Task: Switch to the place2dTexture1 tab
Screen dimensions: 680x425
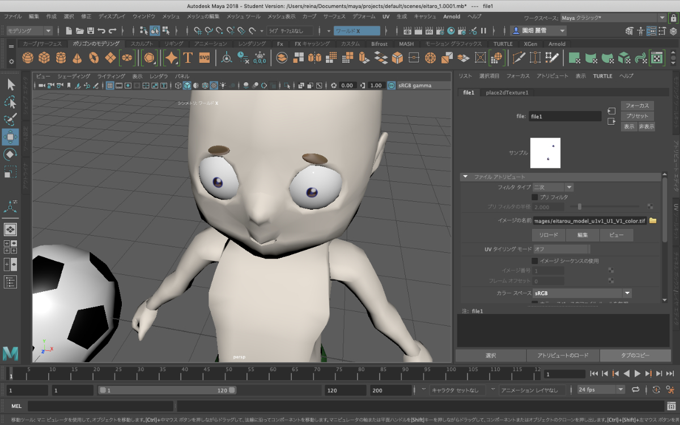Action: tap(507, 92)
